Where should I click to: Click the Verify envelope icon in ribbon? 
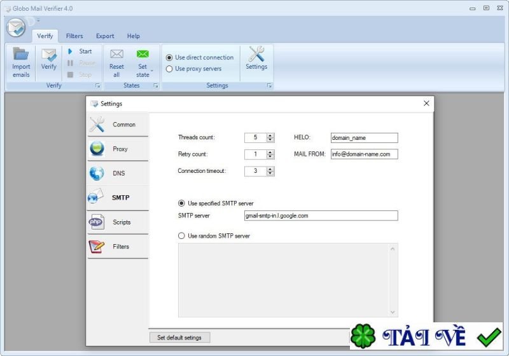click(49, 55)
